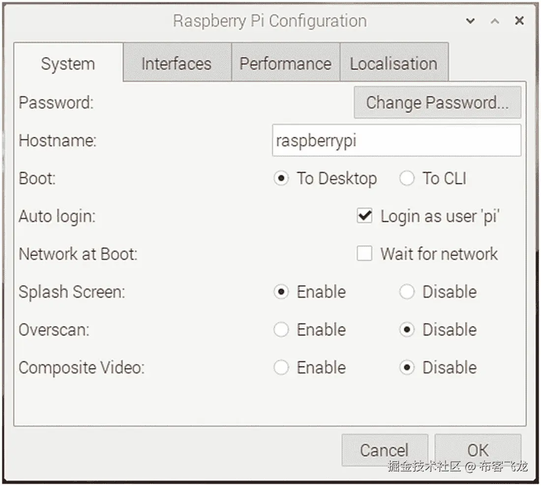
Task: Click Cancel to discard changes
Action: [x=384, y=450]
